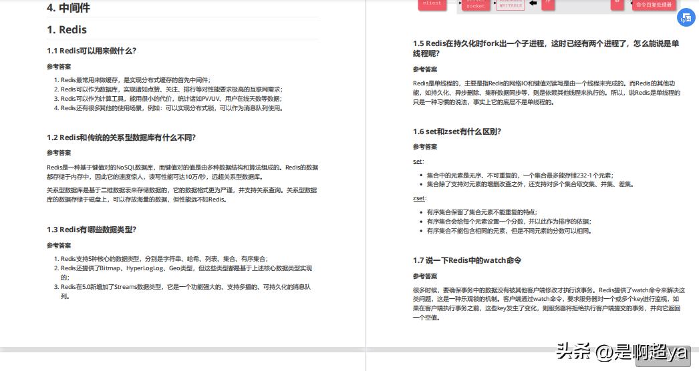Click list item "Redis最常用来做缓存"

tap(136, 80)
